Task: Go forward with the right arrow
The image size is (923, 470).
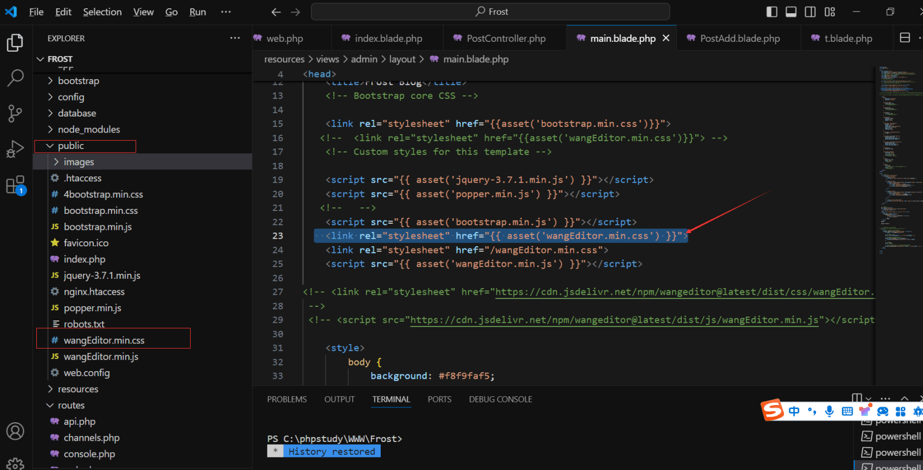Action: tap(296, 12)
